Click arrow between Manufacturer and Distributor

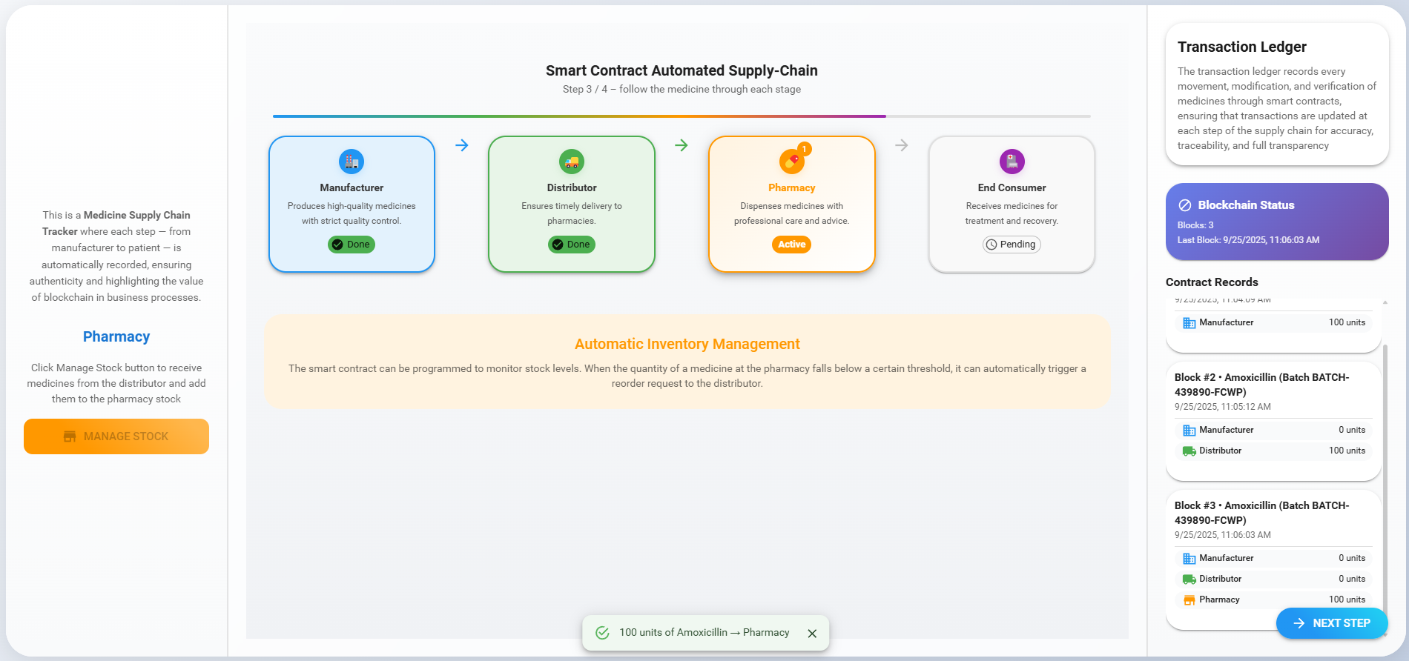[461, 145]
